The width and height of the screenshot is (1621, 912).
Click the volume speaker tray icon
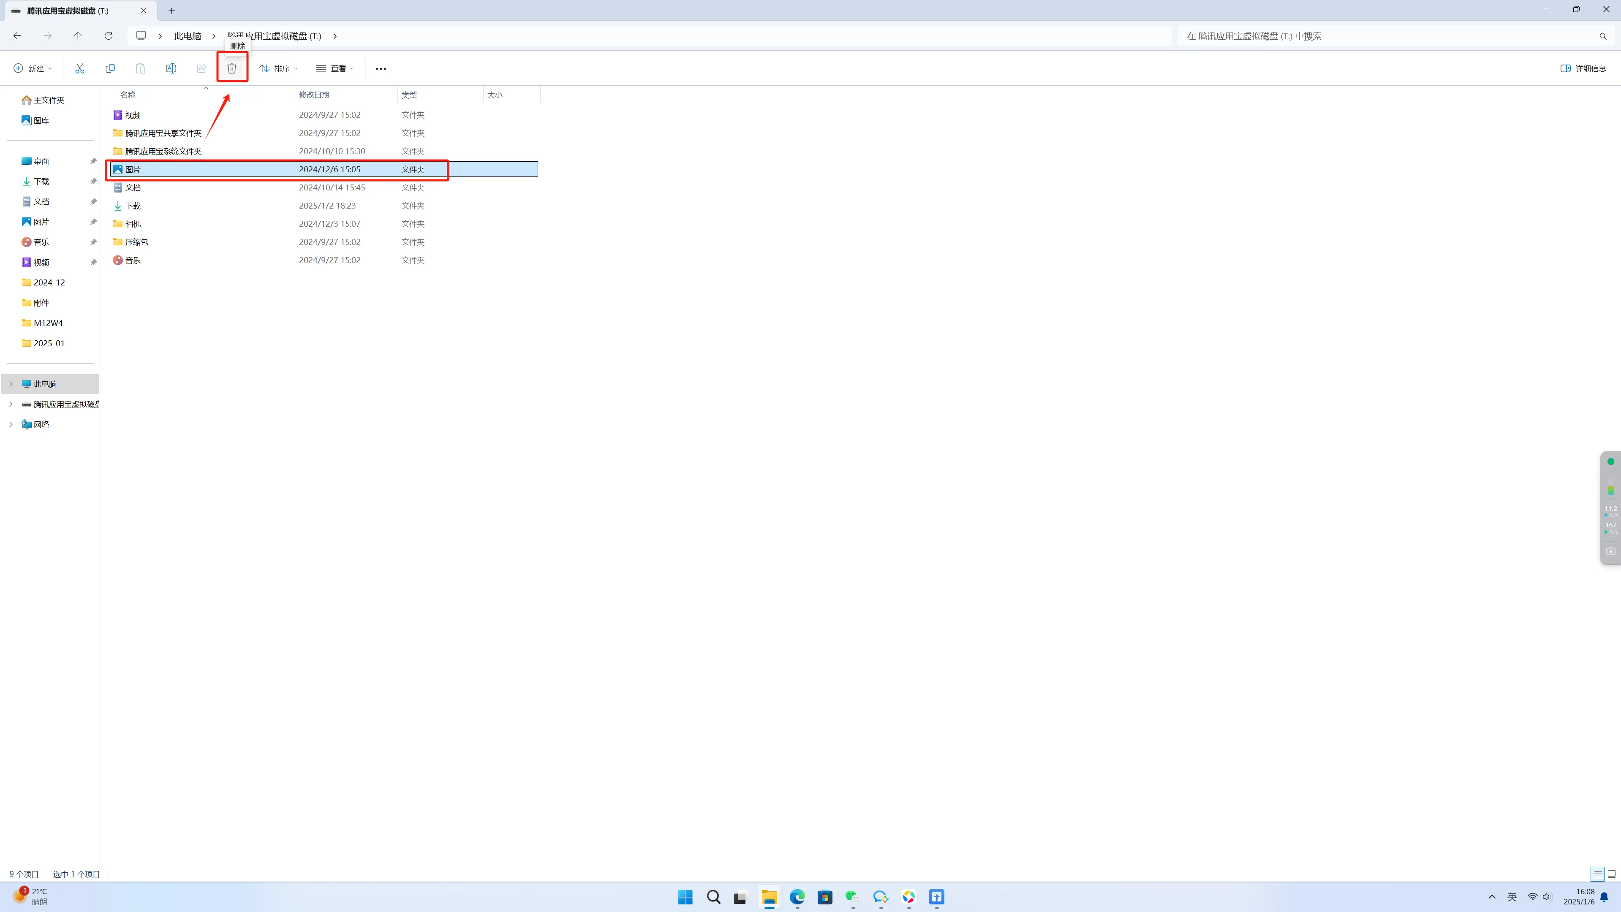point(1548,897)
